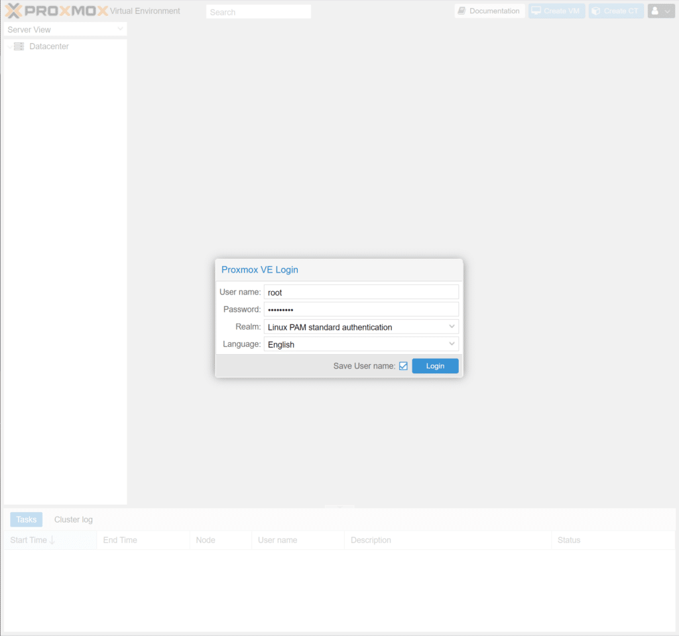The width and height of the screenshot is (679, 636).
Task: Click the Datacenter server icon
Action: tap(19, 46)
